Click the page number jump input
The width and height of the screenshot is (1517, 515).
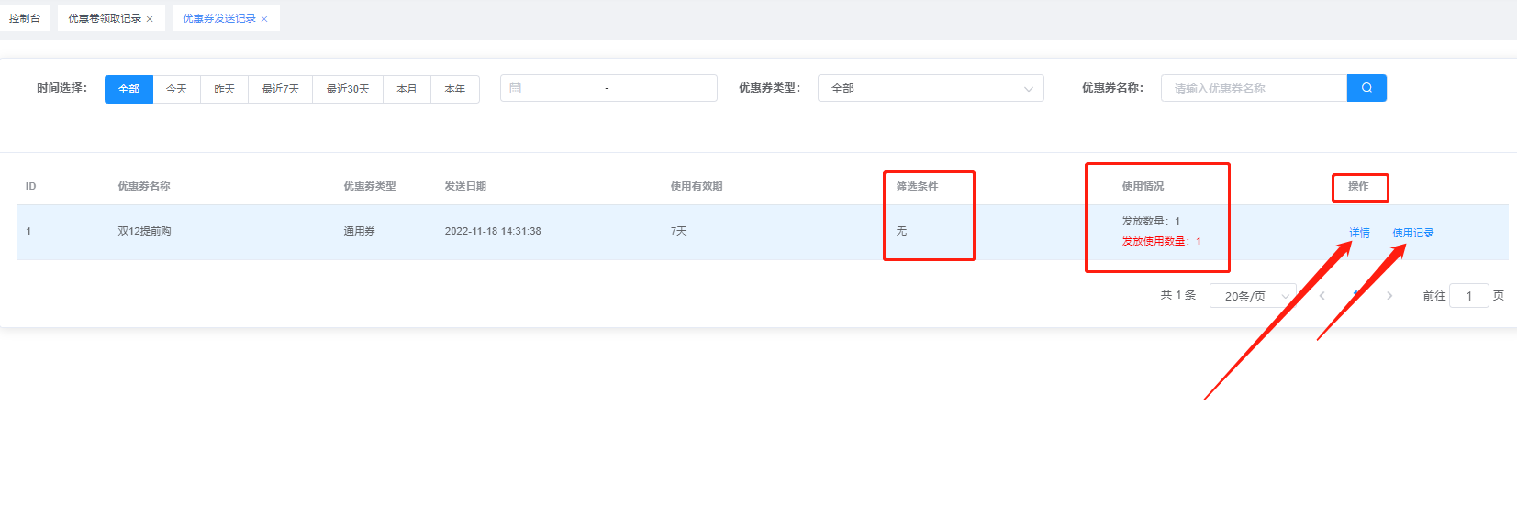(x=1468, y=296)
